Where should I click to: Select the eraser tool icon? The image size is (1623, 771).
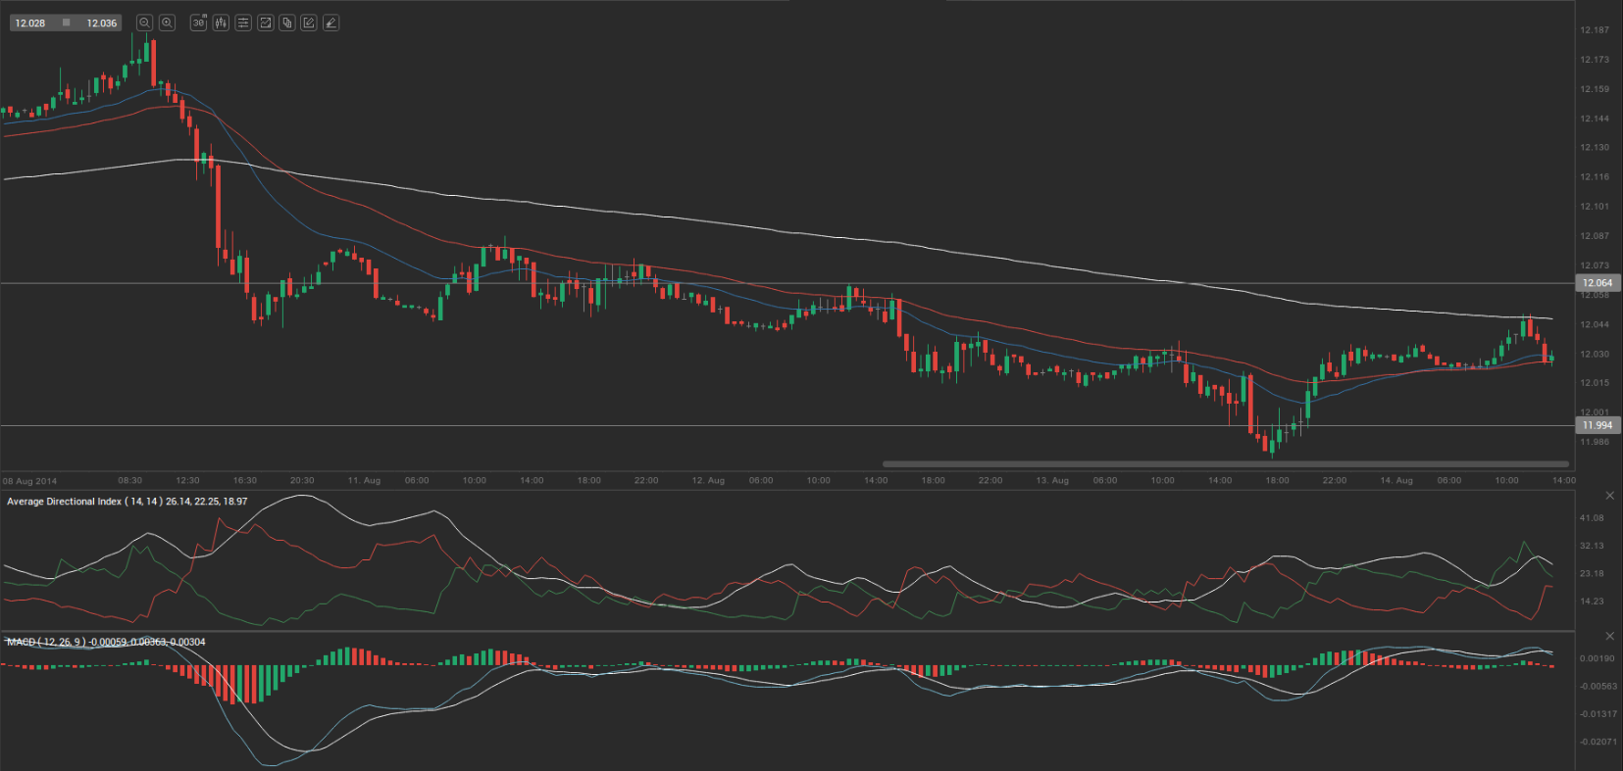[331, 23]
